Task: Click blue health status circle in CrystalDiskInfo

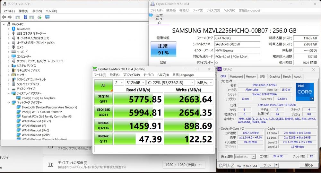Action: [x=151, y=15]
